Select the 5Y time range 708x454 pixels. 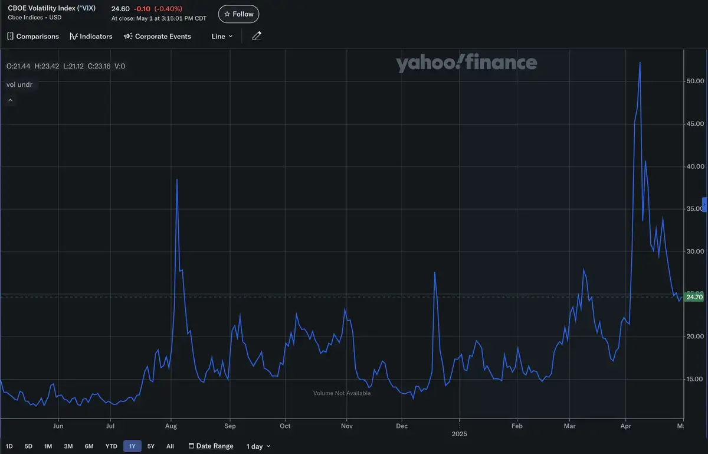(x=151, y=446)
